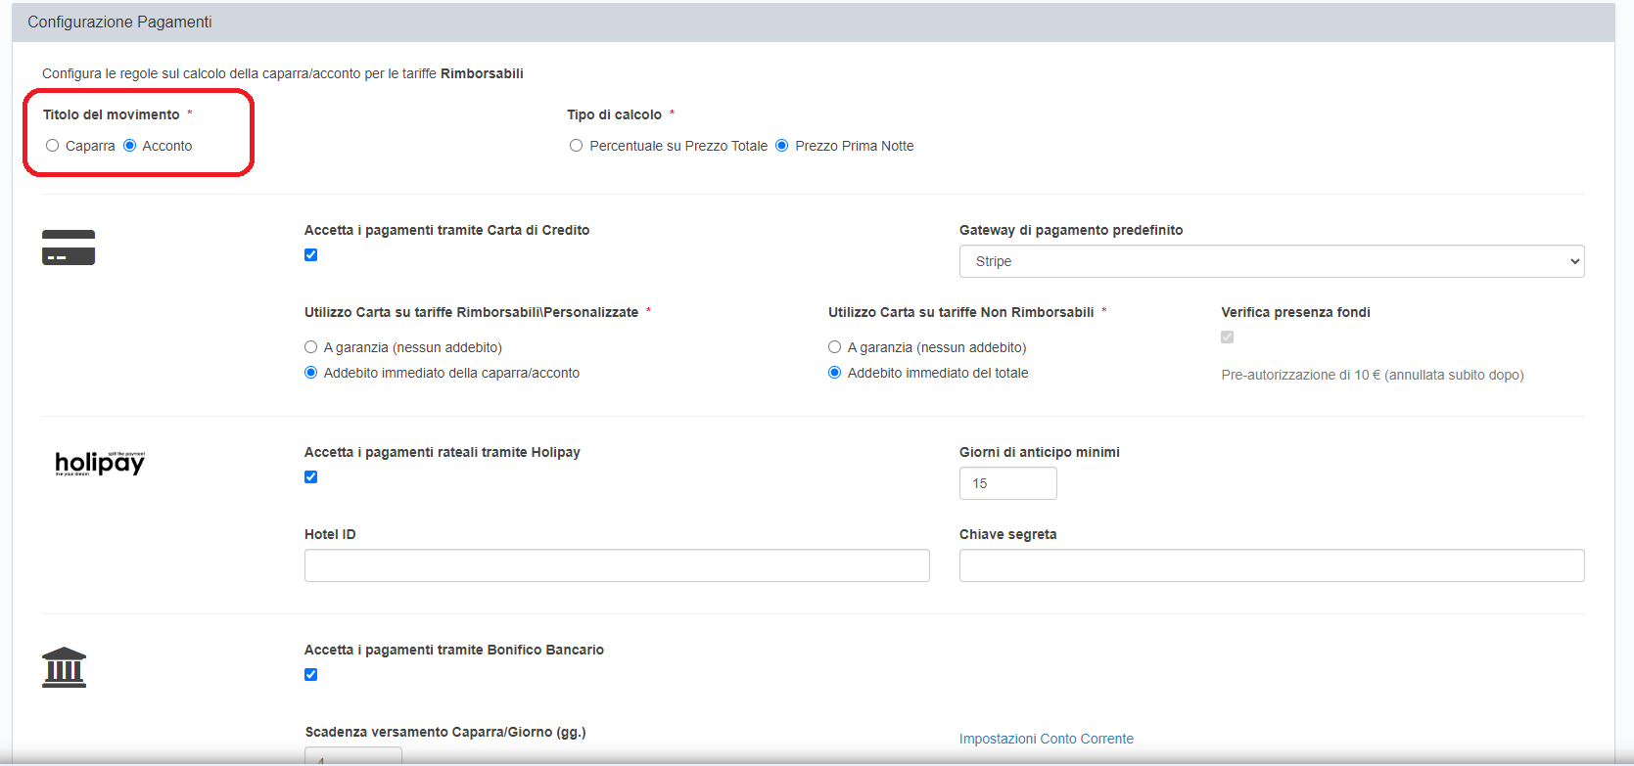Click the credit card icon

[69, 248]
